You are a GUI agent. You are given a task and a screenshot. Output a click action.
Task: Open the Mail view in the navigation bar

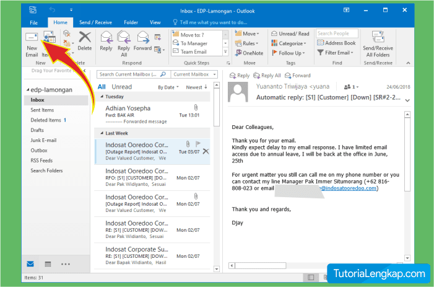30,264
